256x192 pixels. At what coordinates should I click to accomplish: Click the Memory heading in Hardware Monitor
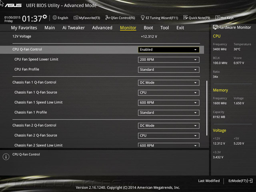[220, 90]
